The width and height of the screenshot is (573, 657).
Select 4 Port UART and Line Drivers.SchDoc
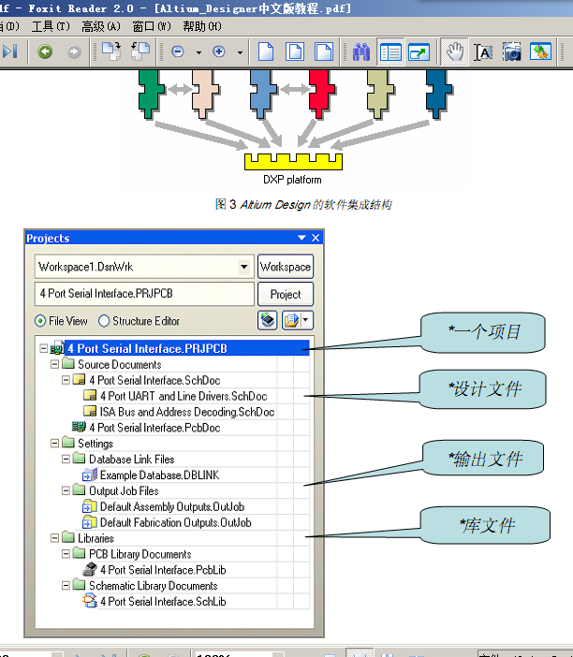[184, 396]
